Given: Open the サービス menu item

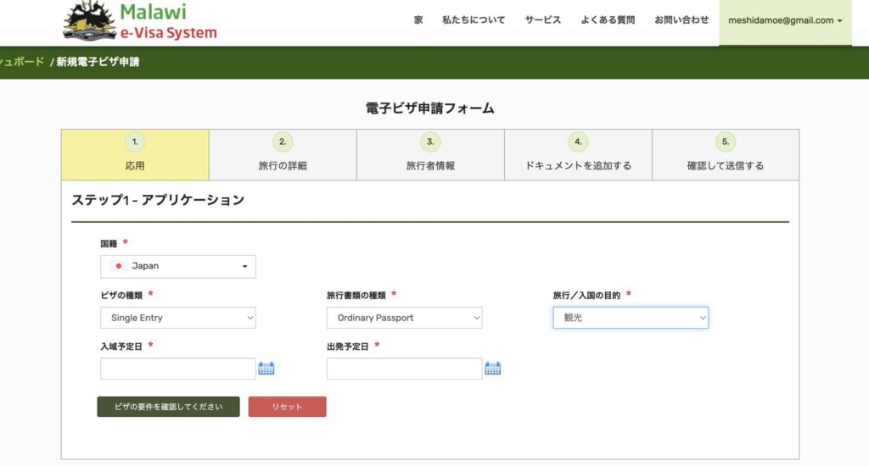Looking at the screenshot, I should tap(543, 20).
